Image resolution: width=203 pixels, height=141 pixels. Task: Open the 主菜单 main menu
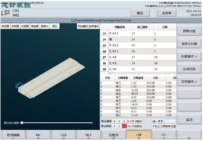[x=166, y=13]
